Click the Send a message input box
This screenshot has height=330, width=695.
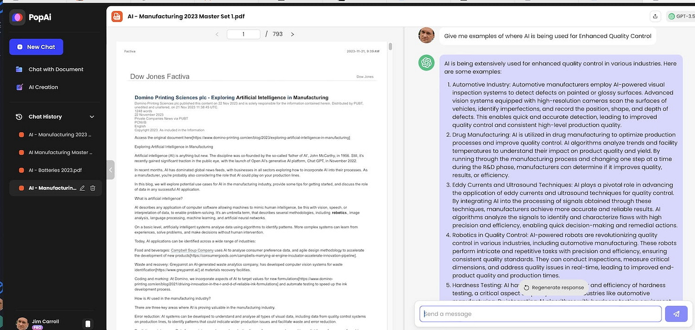pos(541,314)
